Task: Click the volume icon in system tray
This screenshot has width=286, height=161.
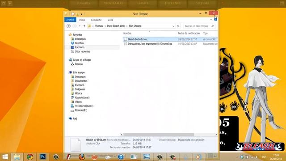Action: (x=257, y=157)
